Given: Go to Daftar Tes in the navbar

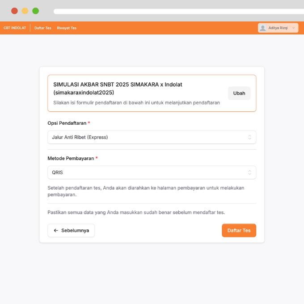Looking at the screenshot, I should tap(43, 28).
